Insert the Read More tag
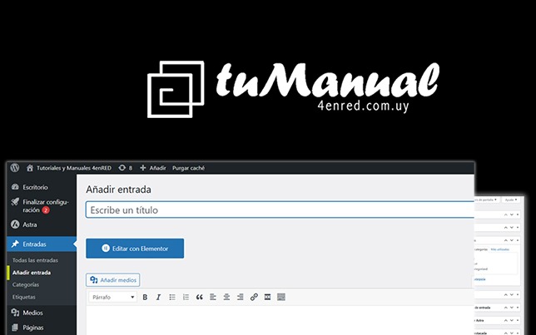Screen dimensions: 536x335 (267, 297)
